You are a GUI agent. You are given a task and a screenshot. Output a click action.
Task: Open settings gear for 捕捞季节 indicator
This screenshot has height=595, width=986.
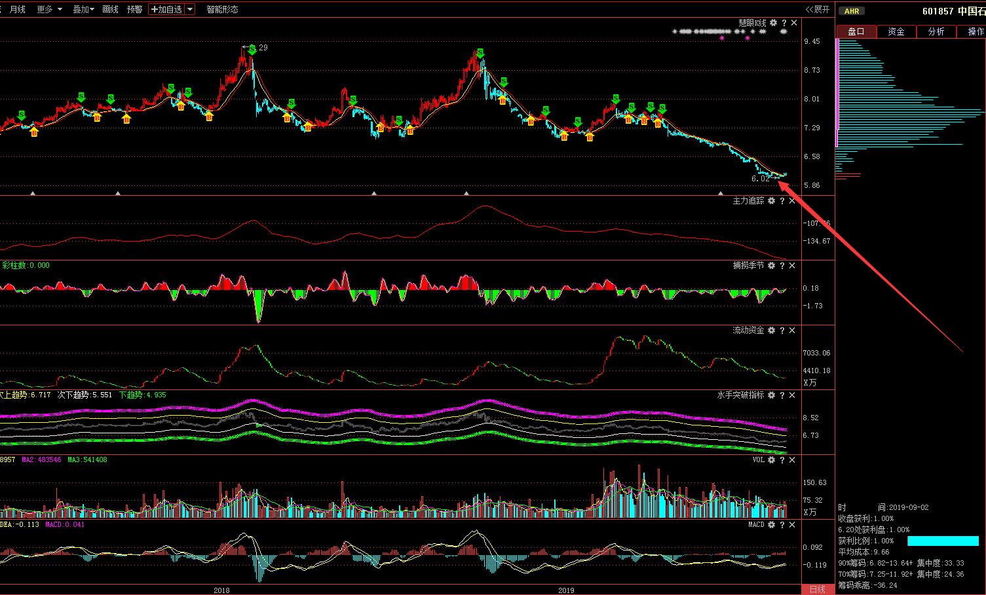tap(771, 266)
